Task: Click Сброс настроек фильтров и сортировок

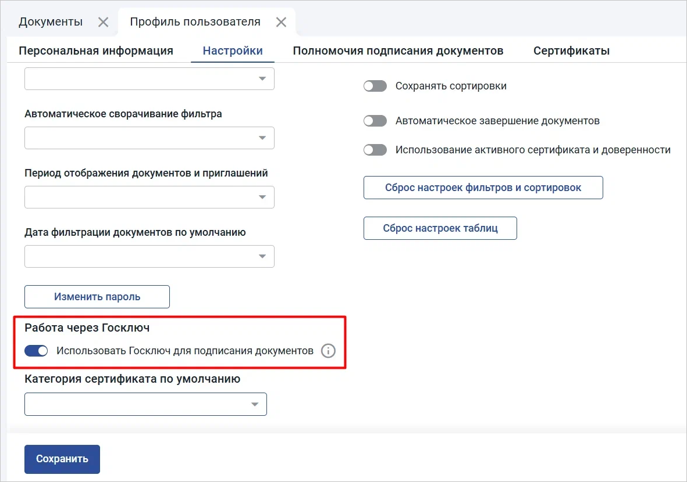Action: [483, 188]
